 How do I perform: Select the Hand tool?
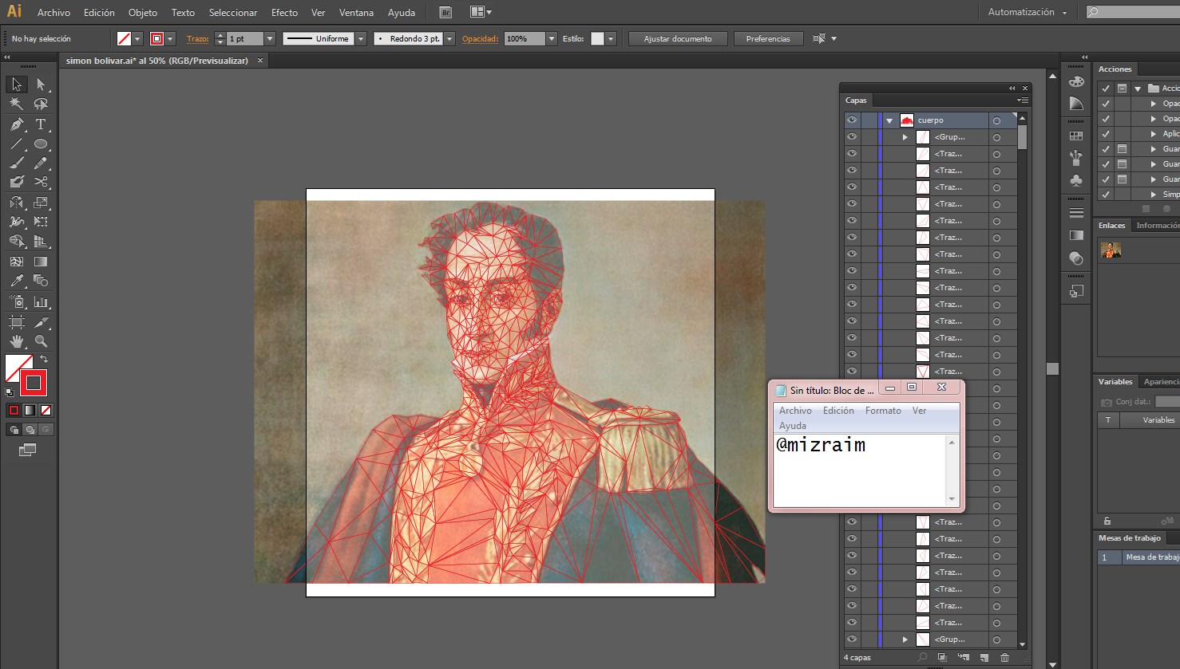coord(17,341)
